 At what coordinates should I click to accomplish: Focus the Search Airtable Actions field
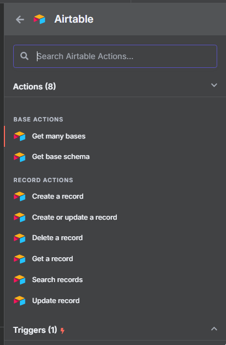(x=115, y=56)
